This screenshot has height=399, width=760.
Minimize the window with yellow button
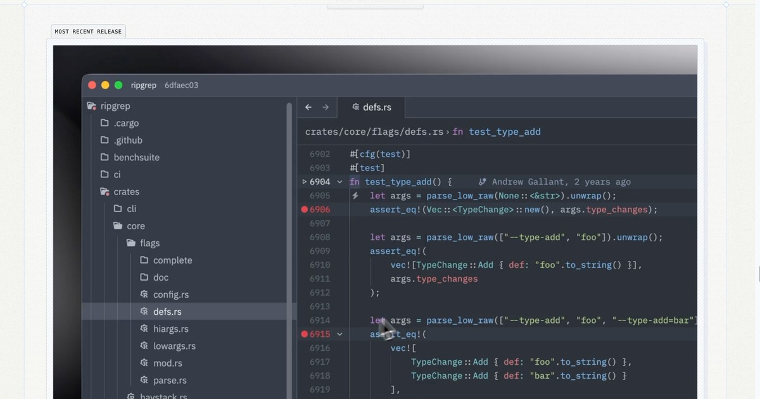point(105,85)
